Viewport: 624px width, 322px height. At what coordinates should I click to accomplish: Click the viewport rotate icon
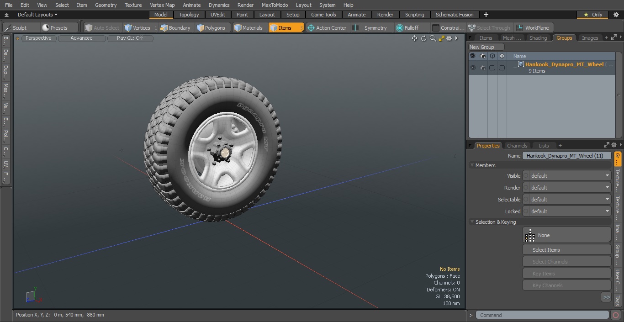423,38
